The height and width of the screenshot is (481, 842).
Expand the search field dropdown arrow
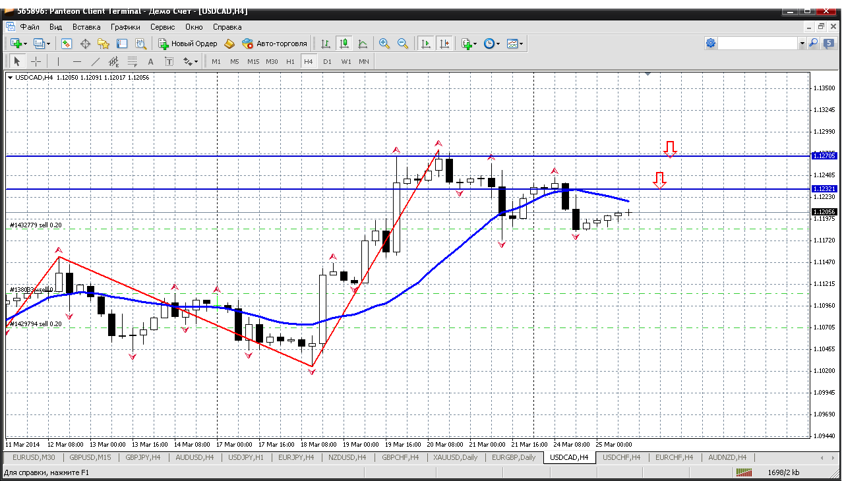[802, 43]
